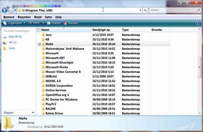Open Help with the blue question mark icon
The height and width of the screenshot is (132, 203).
[x=197, y=23]
